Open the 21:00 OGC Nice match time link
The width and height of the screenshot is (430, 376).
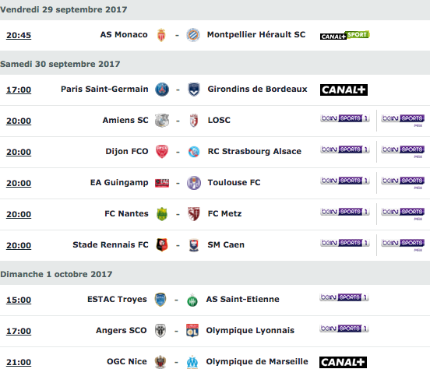click(x=19, y=362)
